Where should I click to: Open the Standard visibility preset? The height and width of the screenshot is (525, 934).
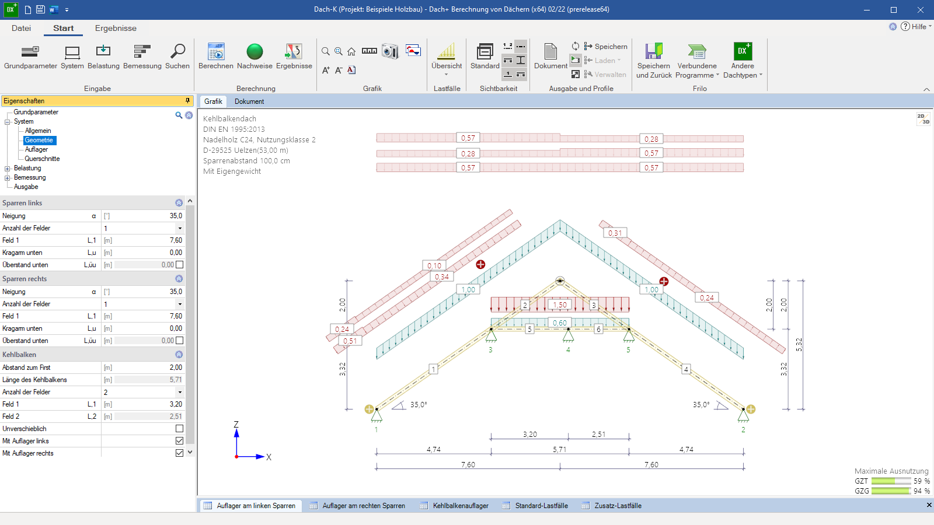tap(485, 57)
